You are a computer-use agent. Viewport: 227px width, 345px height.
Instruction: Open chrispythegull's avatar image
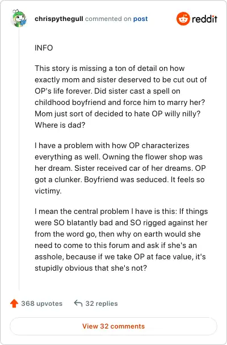click(x=19, y=19)
